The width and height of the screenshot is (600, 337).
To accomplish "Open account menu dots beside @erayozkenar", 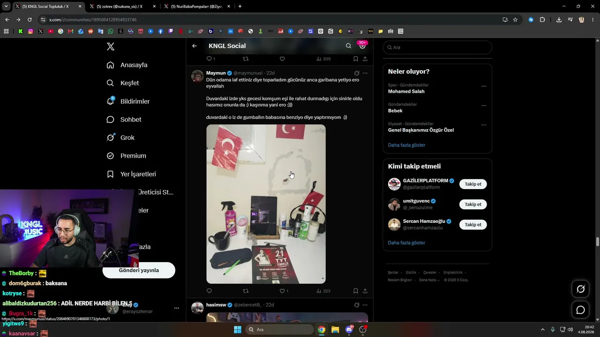I will click(x=177, y=308).
